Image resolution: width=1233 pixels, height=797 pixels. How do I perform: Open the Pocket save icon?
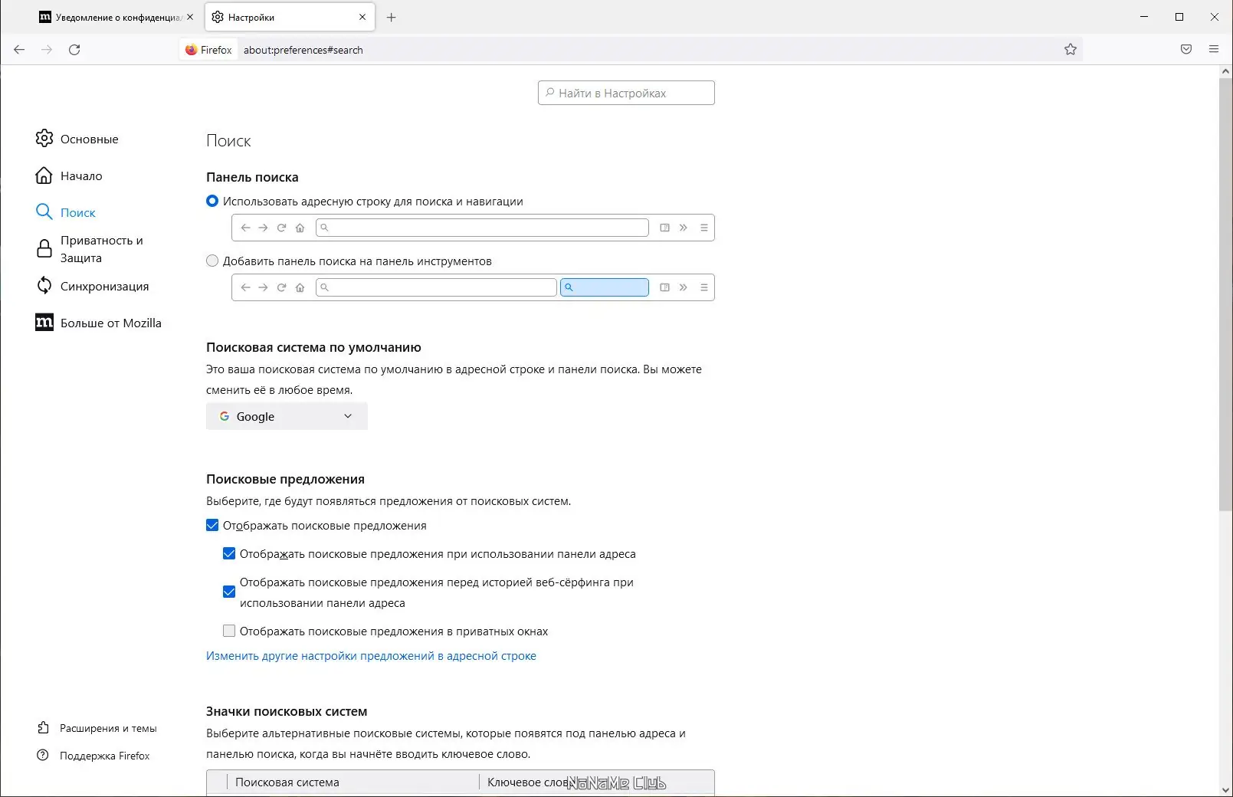coord(1186,50)
